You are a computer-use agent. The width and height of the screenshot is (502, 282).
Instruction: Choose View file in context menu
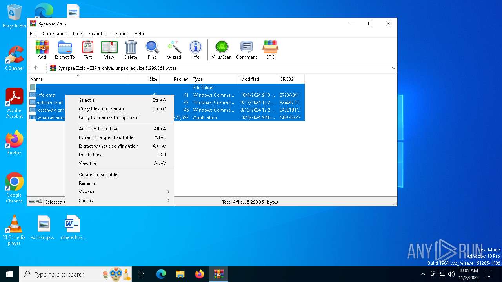click(x=119, y=163)
